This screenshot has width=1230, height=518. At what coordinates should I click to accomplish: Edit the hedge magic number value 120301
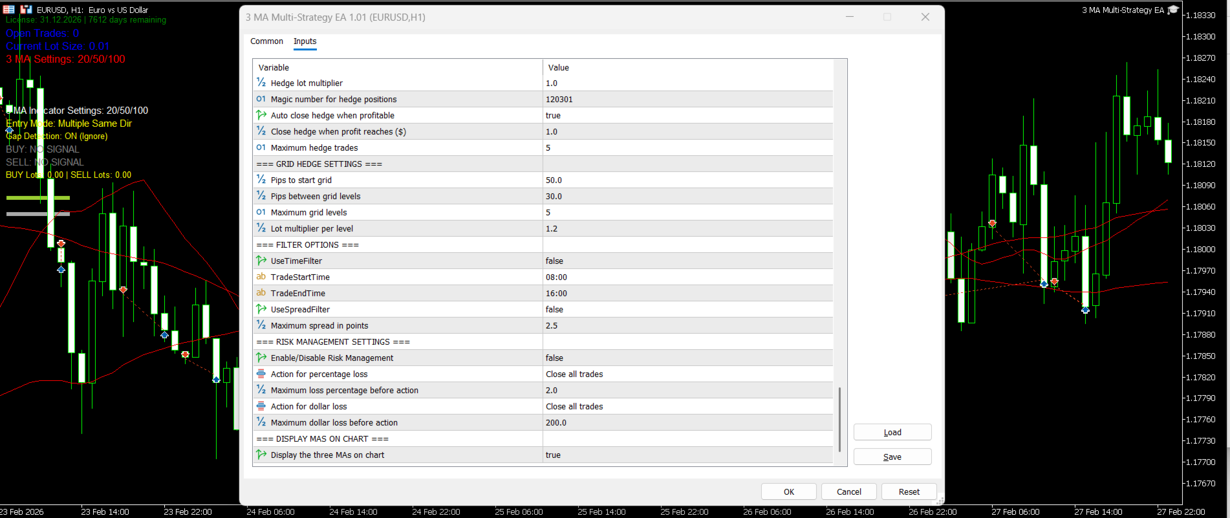(x=688, y=99)
